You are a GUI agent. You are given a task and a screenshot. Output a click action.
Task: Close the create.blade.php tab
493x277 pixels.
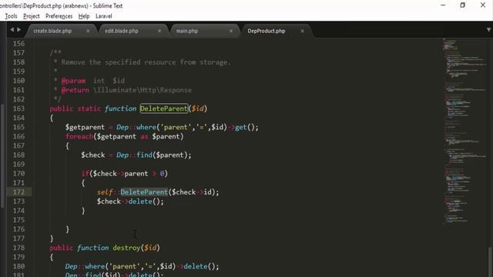pyautogui.click(x=88, y=31)
